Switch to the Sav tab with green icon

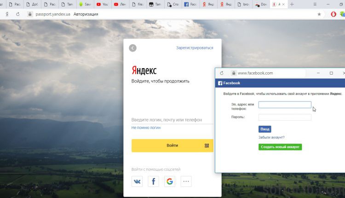tap(85, 4)
